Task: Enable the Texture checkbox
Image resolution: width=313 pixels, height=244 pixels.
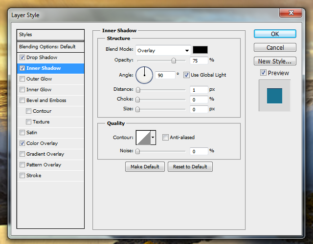Action: point(28,122)
